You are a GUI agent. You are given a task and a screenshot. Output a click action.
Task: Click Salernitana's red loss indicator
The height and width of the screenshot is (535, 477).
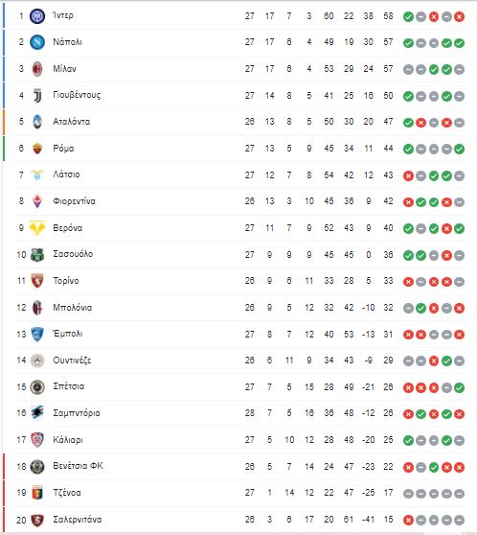coord(408,520)
